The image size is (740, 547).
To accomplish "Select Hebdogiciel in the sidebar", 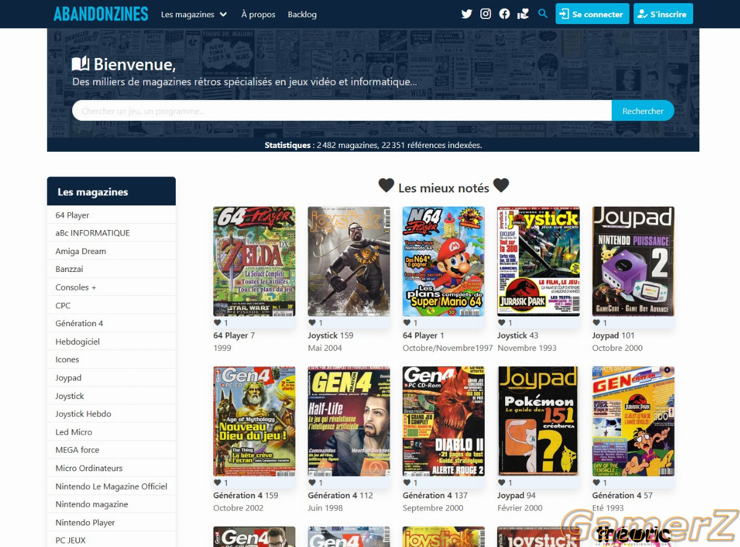I will [111, 342].
